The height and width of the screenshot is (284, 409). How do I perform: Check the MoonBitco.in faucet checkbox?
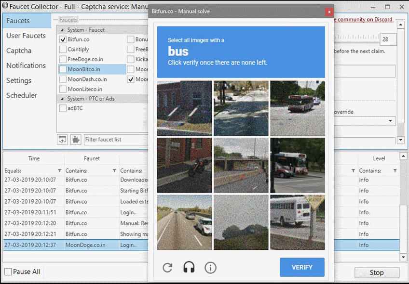[x=63, y=69]
